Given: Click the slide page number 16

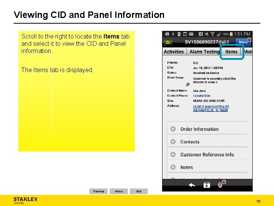Looking at the screenshot, I should pyautogui.click(x=258, y=201).
